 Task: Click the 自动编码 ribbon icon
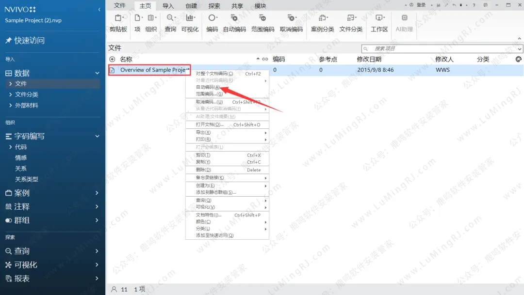click(x=234, y=18)
